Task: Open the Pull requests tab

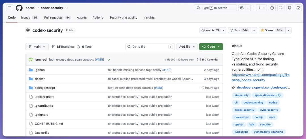Action: 58,18
